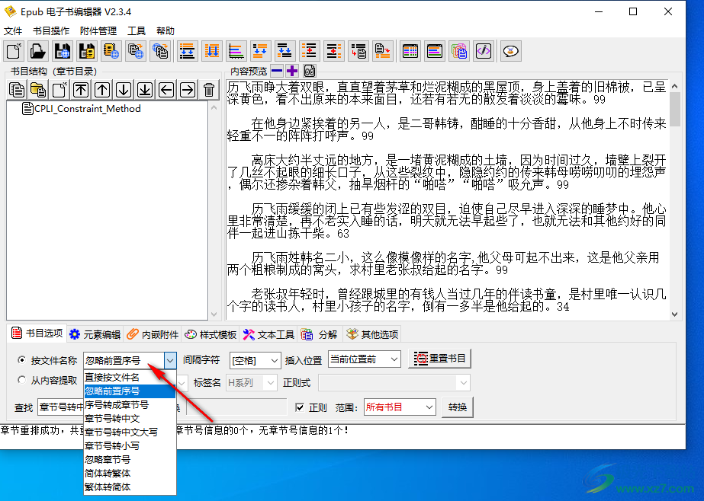This screenshot has width=704, height=501.
Task: Open the 工具 menu
Action: pos(136,31)
